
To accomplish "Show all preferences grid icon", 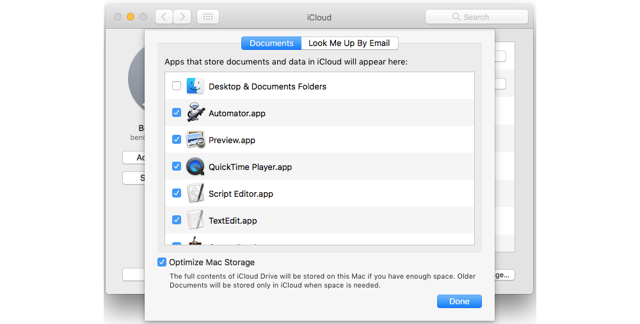I will point(208,17).
